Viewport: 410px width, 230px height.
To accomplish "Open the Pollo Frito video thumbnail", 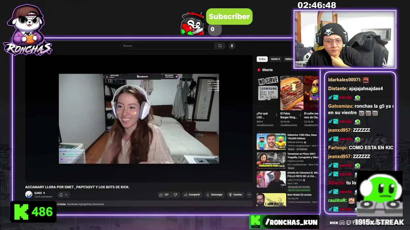I will tap(271, 179).
